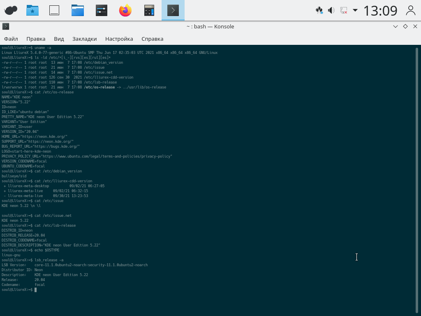Click the line 'ID_LIKE="ubuntu debian"'
The width and height of the screenshot is (421, 316).
point(25,112)
